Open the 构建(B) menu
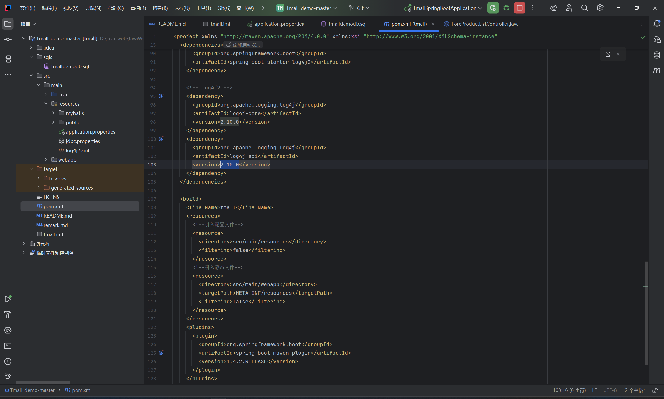Viewport: 664px width, 399px height. 160,8
